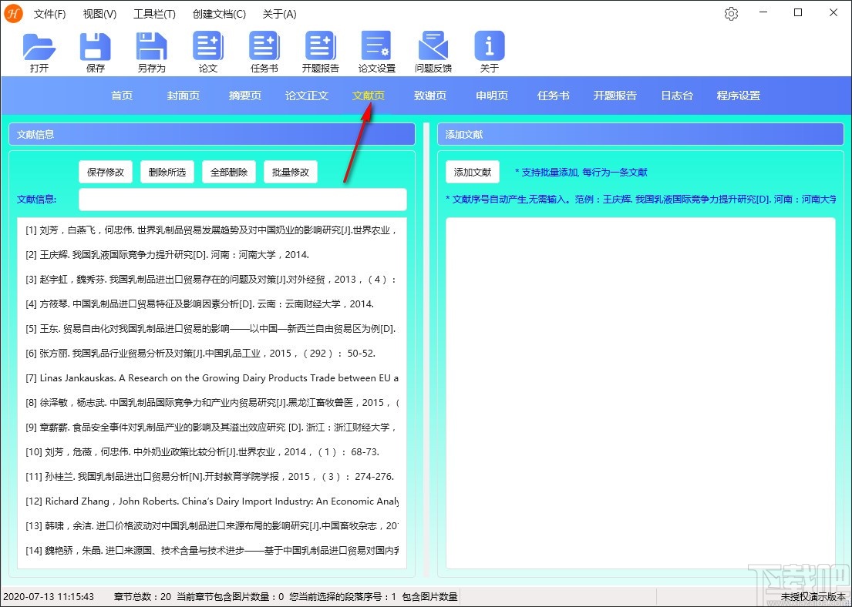852x607 pixels.
Task: Click the 关于 info icon
Action: click(x=489, y=50)
